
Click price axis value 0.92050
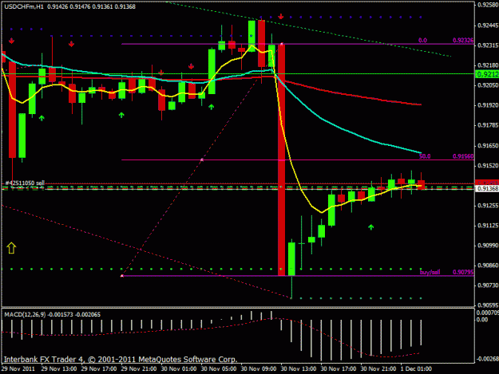(x=488, y=85)
